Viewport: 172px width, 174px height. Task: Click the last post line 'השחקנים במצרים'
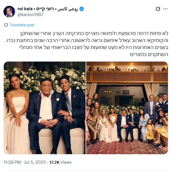click(x=149, y=54)
